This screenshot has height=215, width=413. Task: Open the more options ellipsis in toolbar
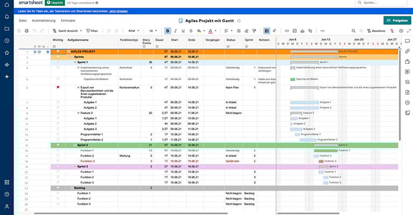coord(323,31)
